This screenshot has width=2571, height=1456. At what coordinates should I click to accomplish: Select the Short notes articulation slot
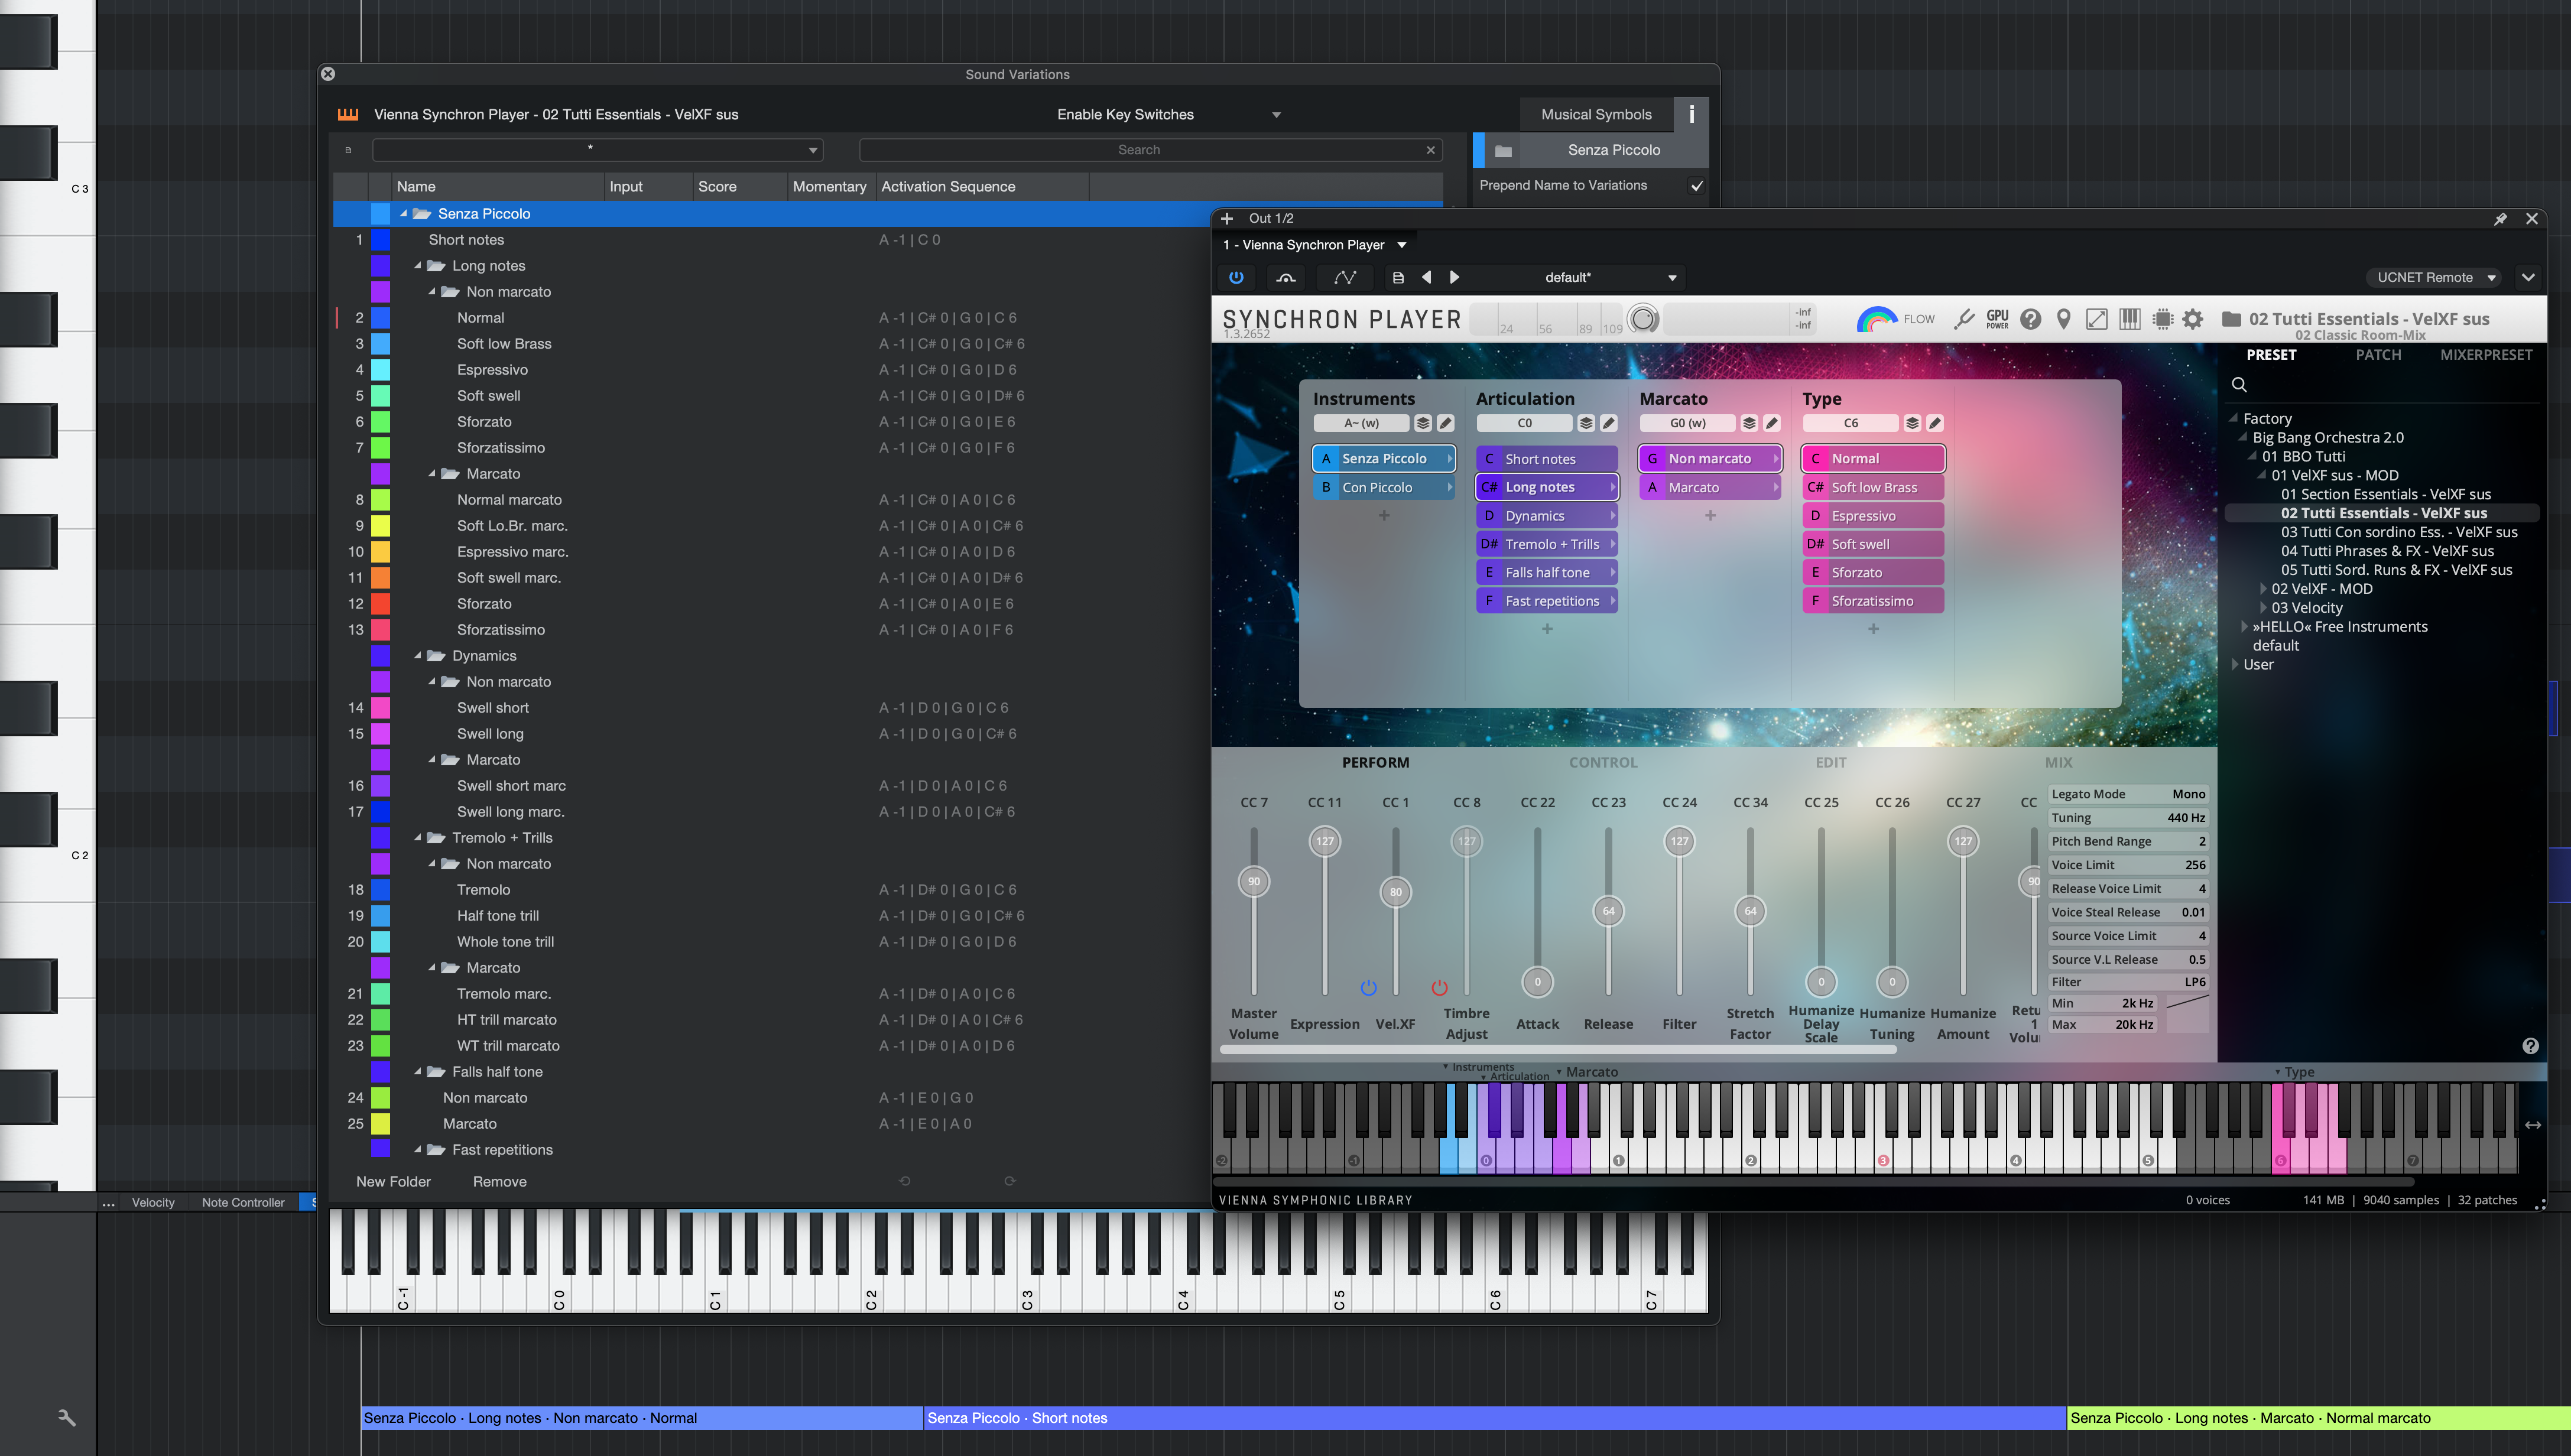(x=1547, y=459)
